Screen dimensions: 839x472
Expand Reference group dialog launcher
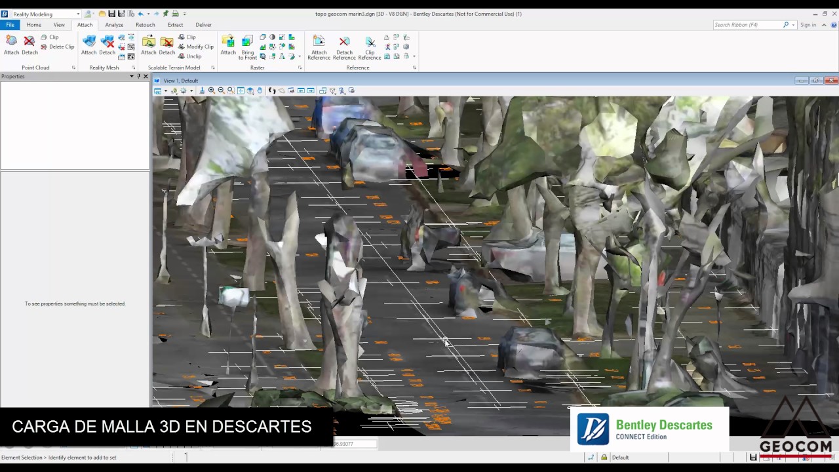coord(414,68)
